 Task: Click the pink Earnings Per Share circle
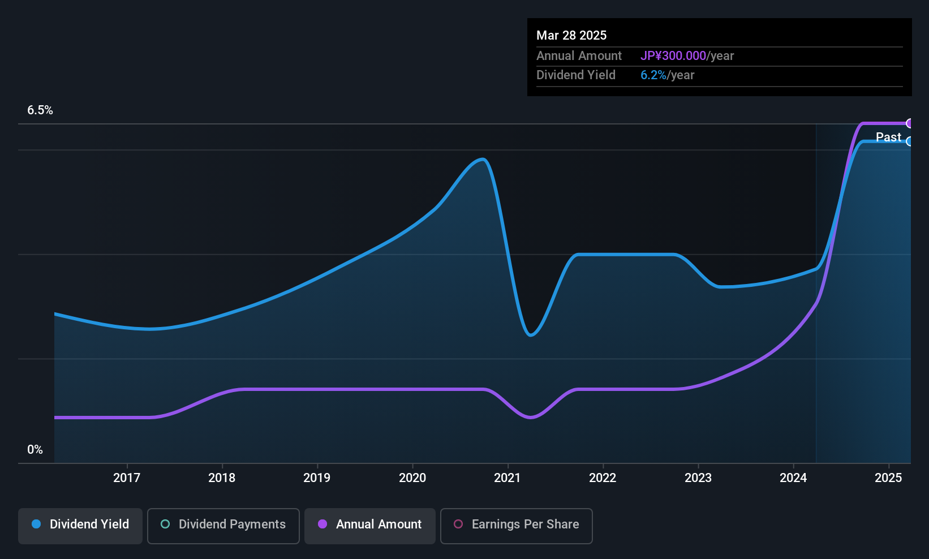click(x=458, y=524)
